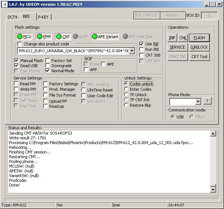This screenshot has width=224, height=209.
Task: Click the 'Rebooting...' log line
Action: click(20, 147)
